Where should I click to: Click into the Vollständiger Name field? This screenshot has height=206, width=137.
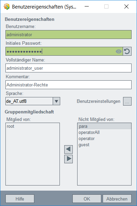tap(69, 68)
